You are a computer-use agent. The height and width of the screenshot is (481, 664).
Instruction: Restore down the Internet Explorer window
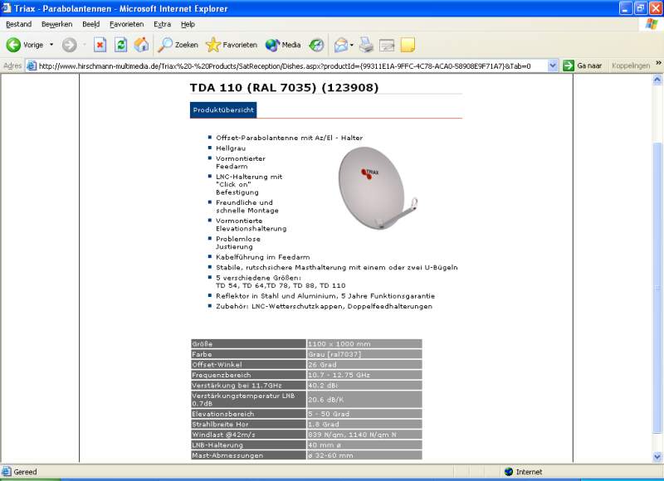point(641,8)
